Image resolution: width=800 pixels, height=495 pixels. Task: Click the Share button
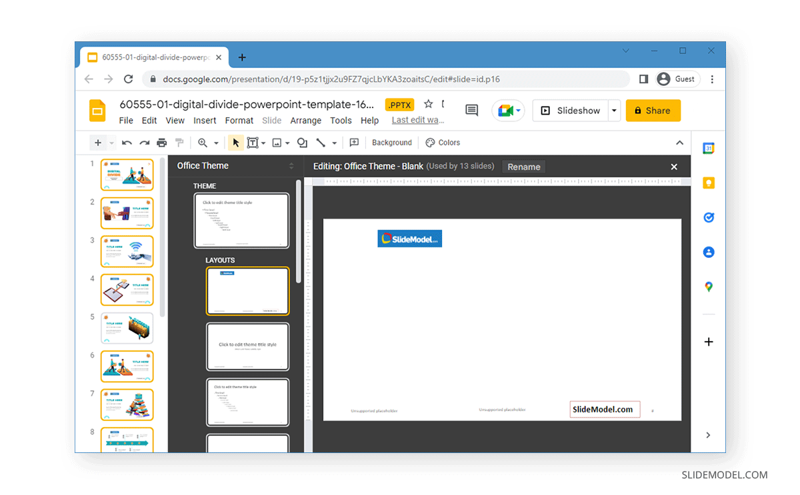tap(653, 111)
